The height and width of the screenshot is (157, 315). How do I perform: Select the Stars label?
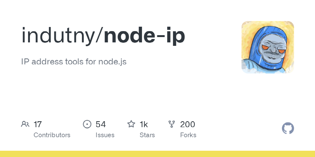147,135
